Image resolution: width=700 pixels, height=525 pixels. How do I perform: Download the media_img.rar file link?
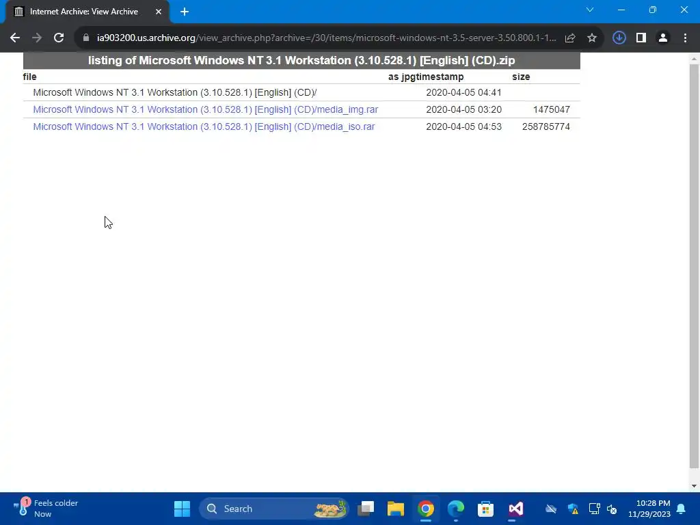[x=205, y=109]
